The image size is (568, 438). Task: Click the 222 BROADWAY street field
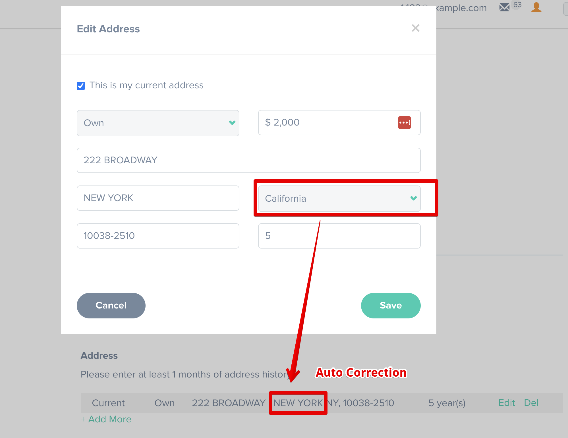point(248,160)
